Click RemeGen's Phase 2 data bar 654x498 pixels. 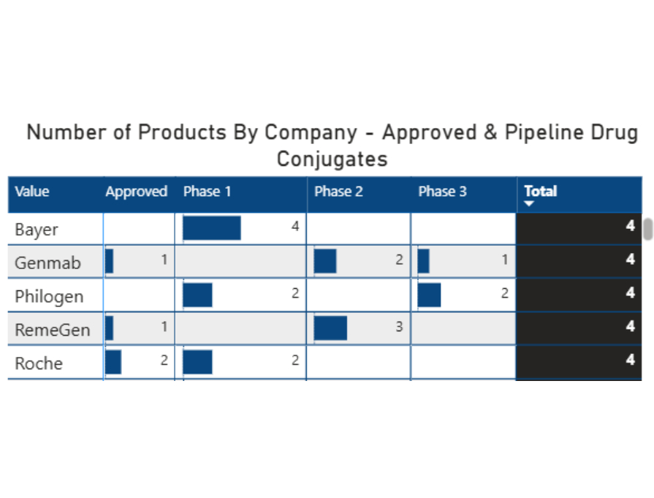click(330, 328)
